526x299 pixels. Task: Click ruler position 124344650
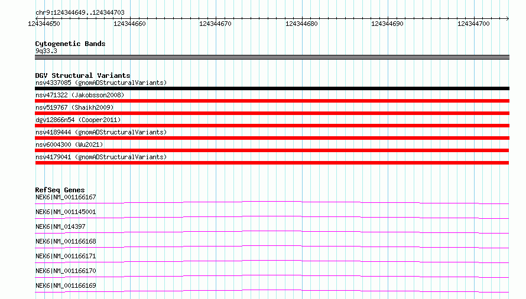(x=44, y=24)
